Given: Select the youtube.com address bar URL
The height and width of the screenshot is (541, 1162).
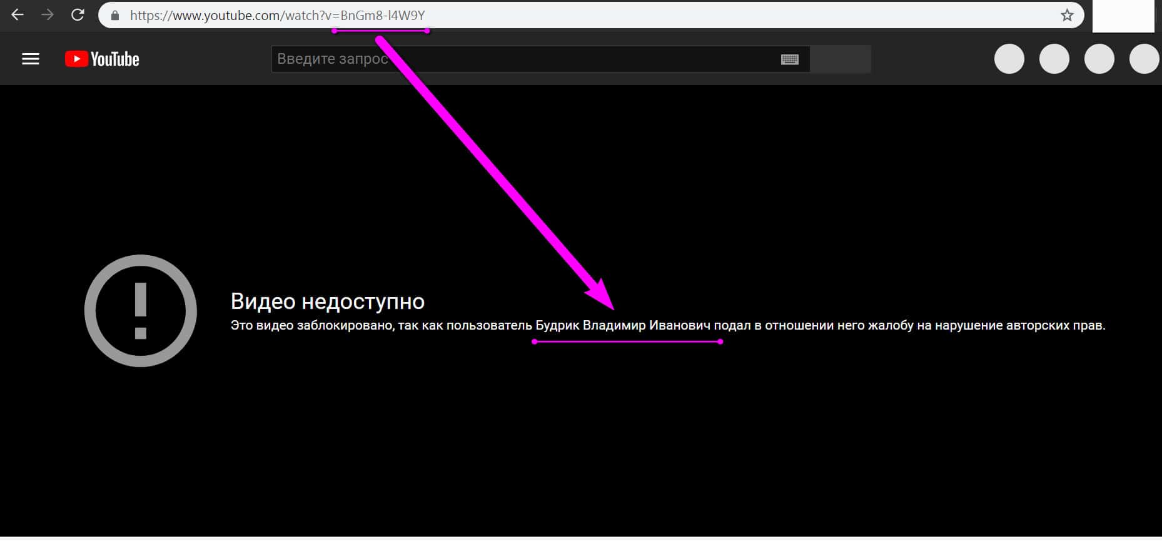Looking at the screenshot, I should tap(278, 16).
